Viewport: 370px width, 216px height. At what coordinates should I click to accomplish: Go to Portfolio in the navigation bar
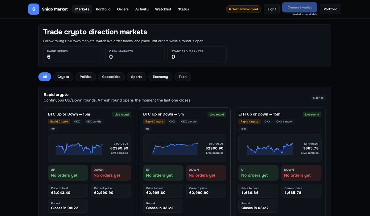point(103,9)
